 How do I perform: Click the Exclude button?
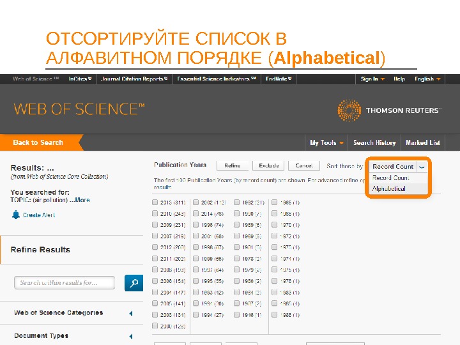coord(269,165)
